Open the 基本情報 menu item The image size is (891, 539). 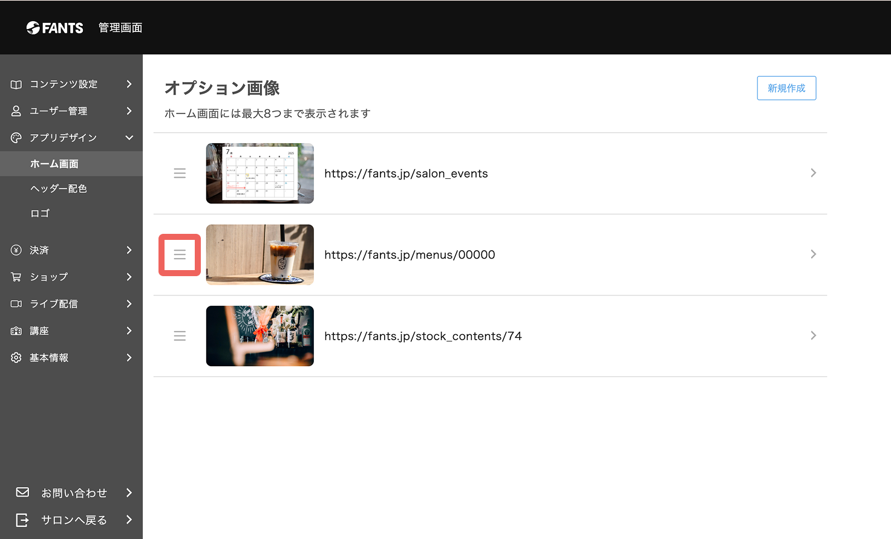[x=71, y=358]
